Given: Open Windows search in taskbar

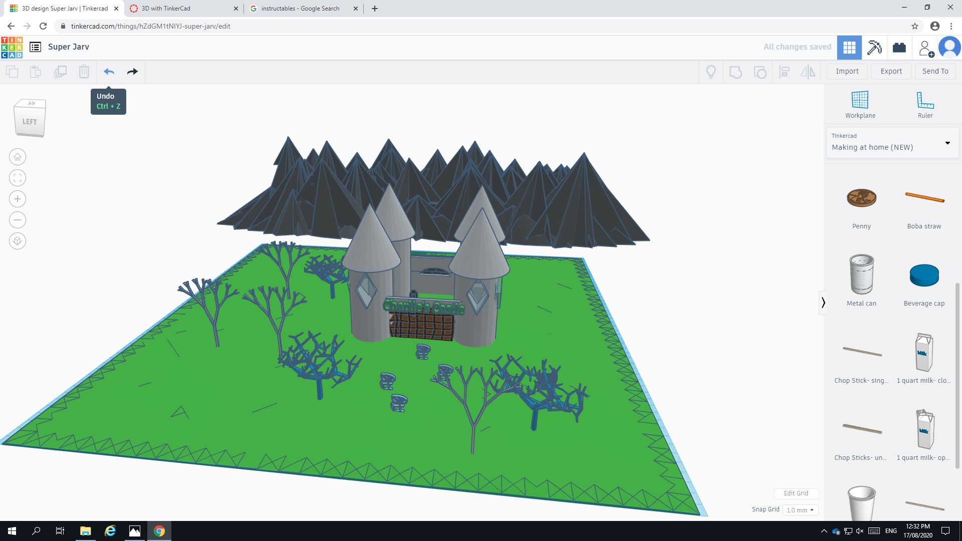Looking at the screenshot, I should tap(36, 531).
